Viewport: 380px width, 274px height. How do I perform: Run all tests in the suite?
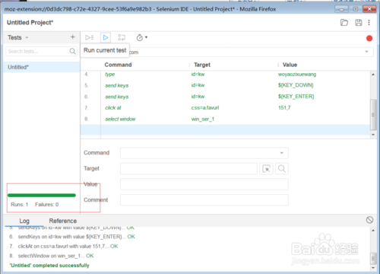click(89, 37)
